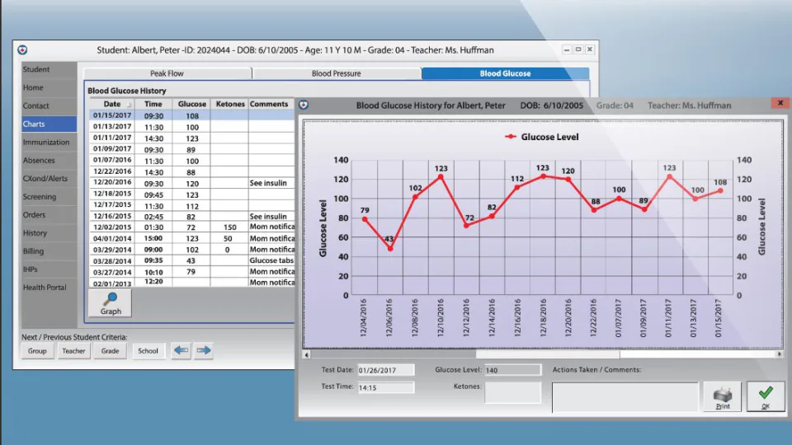Click right arrow of graph horizontal scrollbar

click(x=780, y=354)
